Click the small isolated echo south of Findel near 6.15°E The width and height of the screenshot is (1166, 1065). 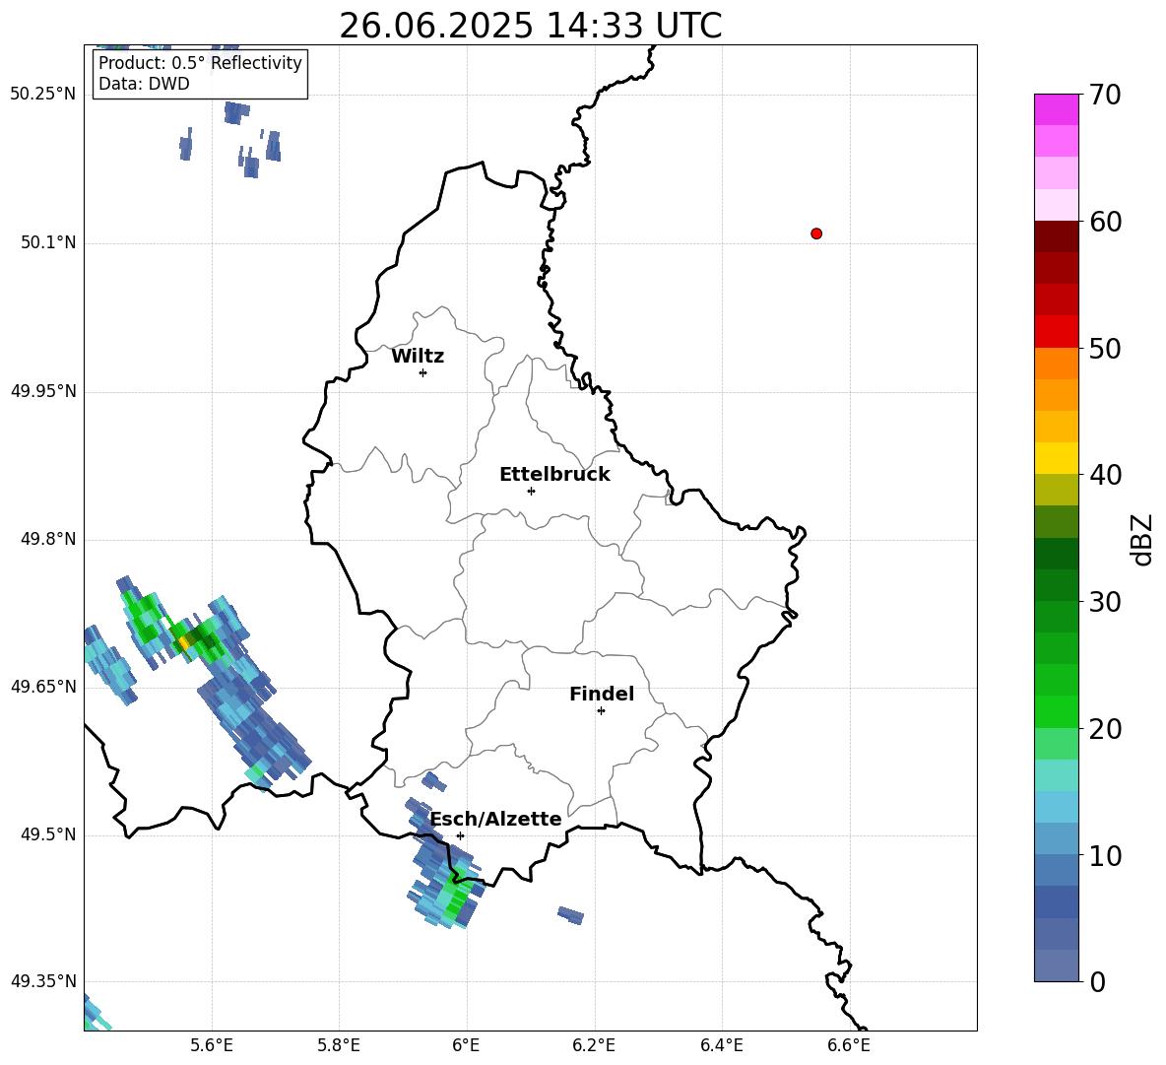571,915
